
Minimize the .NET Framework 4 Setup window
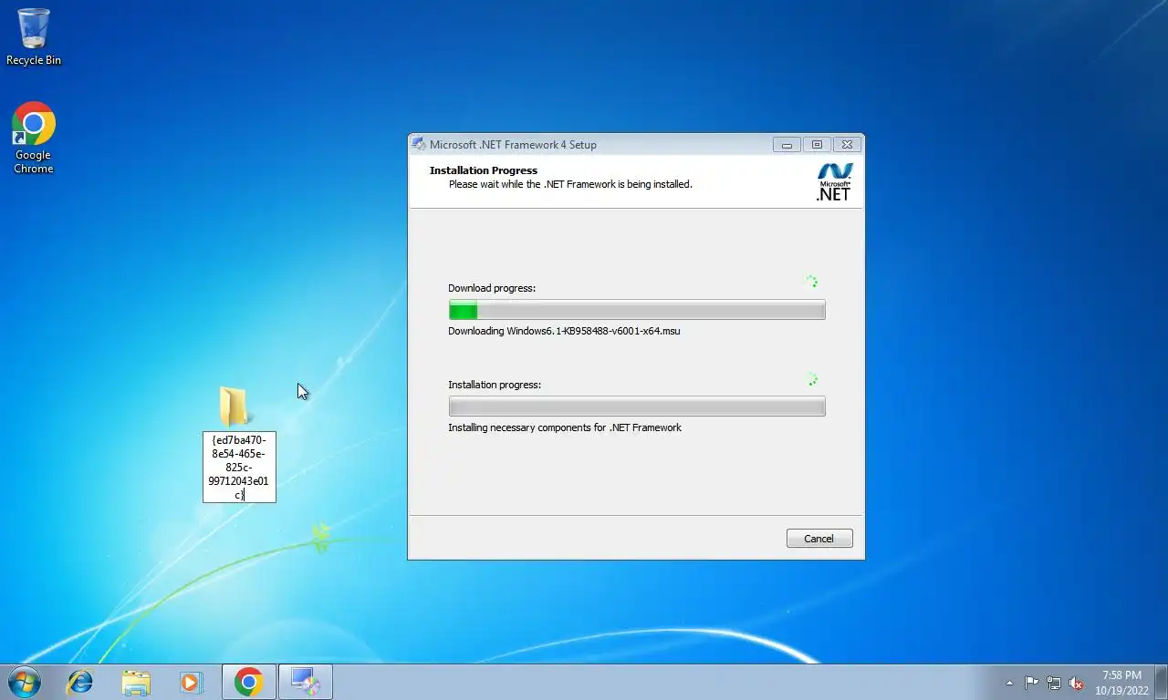tap(787, 144)
